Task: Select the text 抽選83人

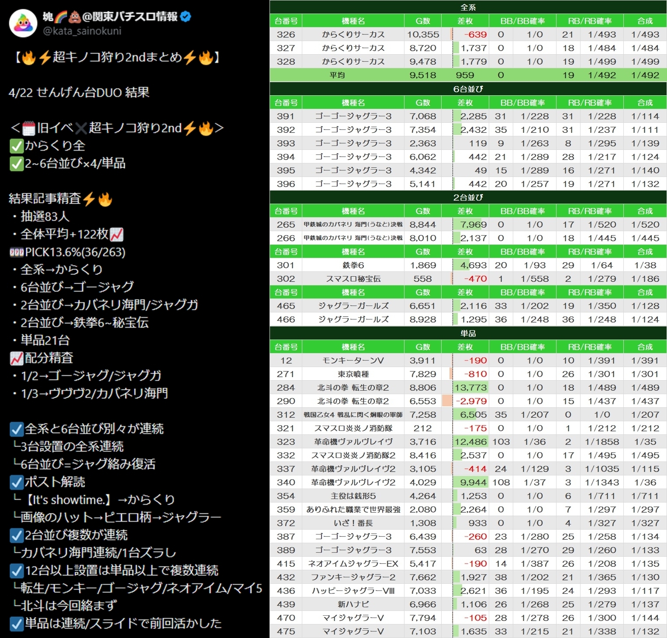Action: [x=45, y=217]
